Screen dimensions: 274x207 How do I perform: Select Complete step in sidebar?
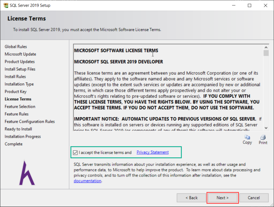point(14,144)
